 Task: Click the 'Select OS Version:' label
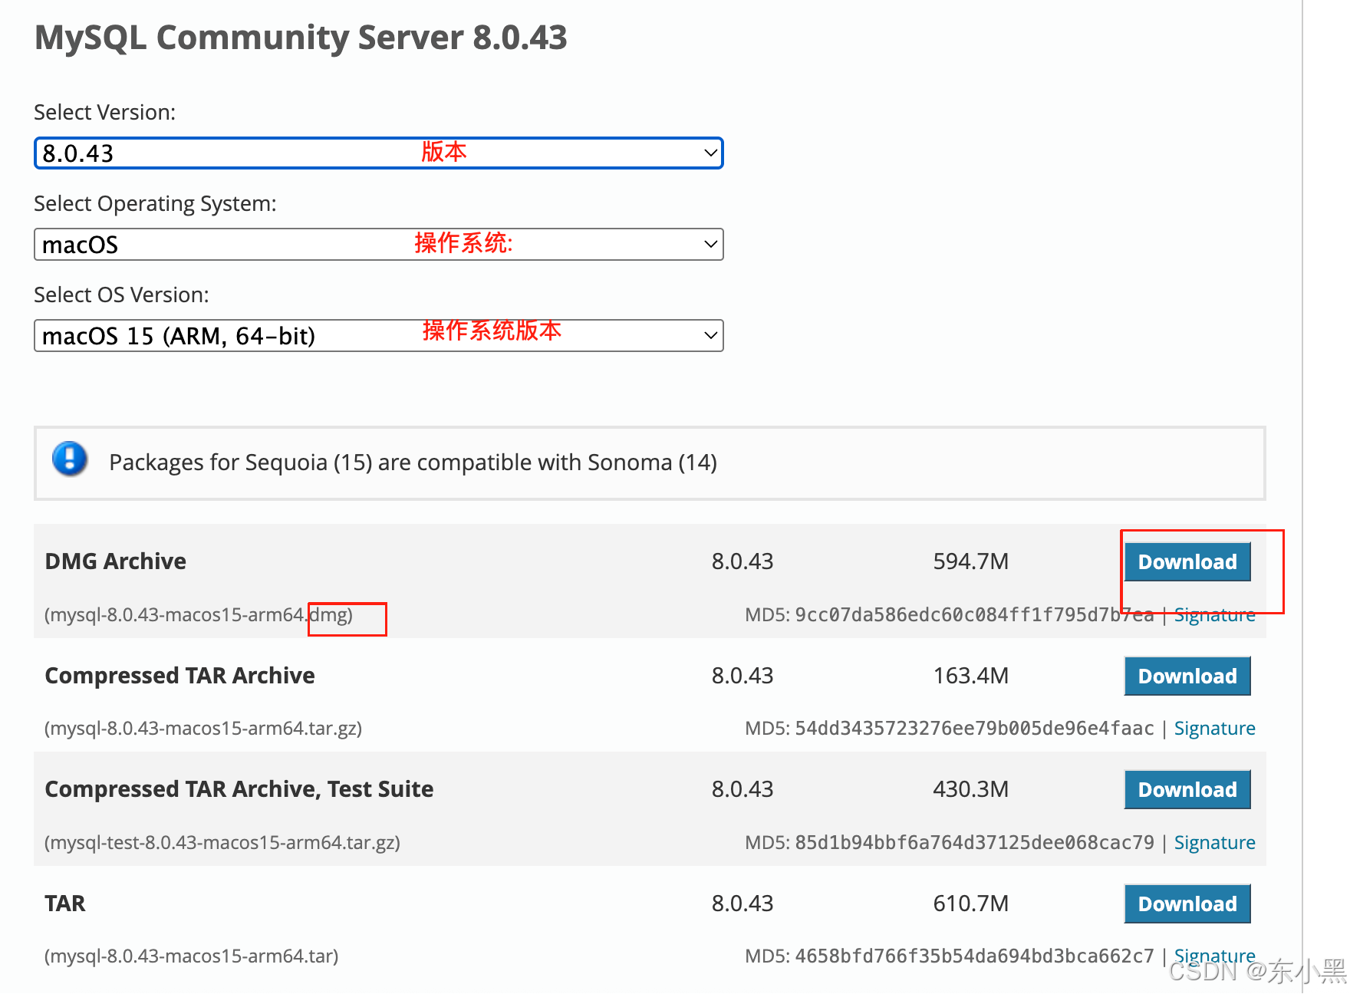(x=122, y=295)
